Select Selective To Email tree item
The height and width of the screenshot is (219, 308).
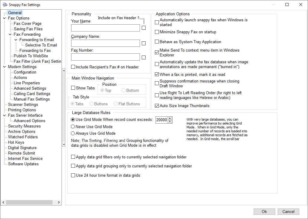point(41,45)
